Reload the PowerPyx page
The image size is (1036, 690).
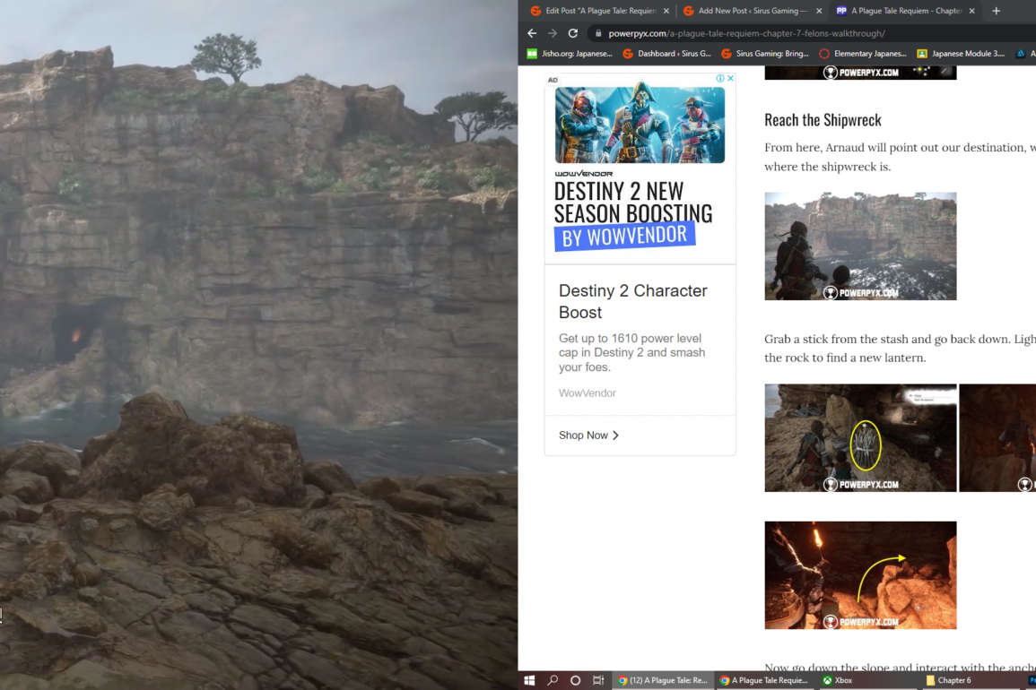573,33
